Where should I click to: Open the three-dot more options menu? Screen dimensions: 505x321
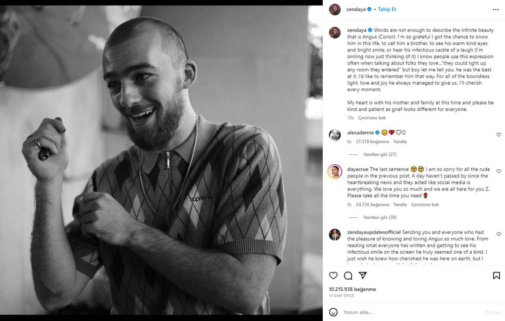496,9
